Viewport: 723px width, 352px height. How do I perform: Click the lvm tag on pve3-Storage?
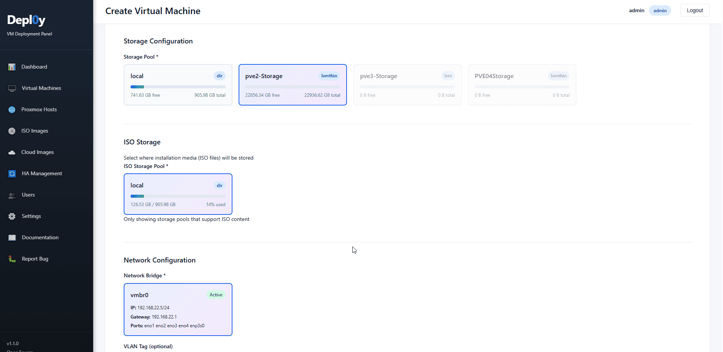448,76
